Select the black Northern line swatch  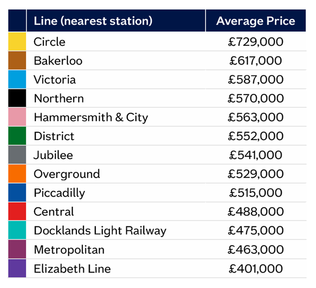click(x=17, y=98)
